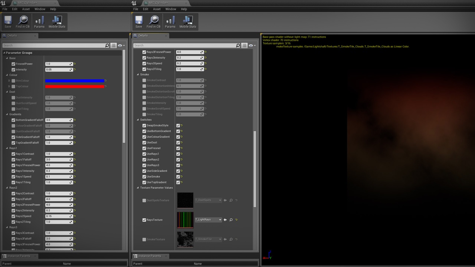The width and height of the screenshot is (475, 267).
Task: Click the use-selected arrow for RaysTexture
Action: (x=225, y=220)
